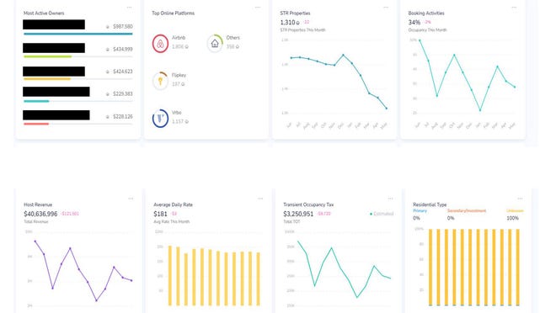
Task: Click the info icon next to Airbnb count
Action: [x=186, y=47]
